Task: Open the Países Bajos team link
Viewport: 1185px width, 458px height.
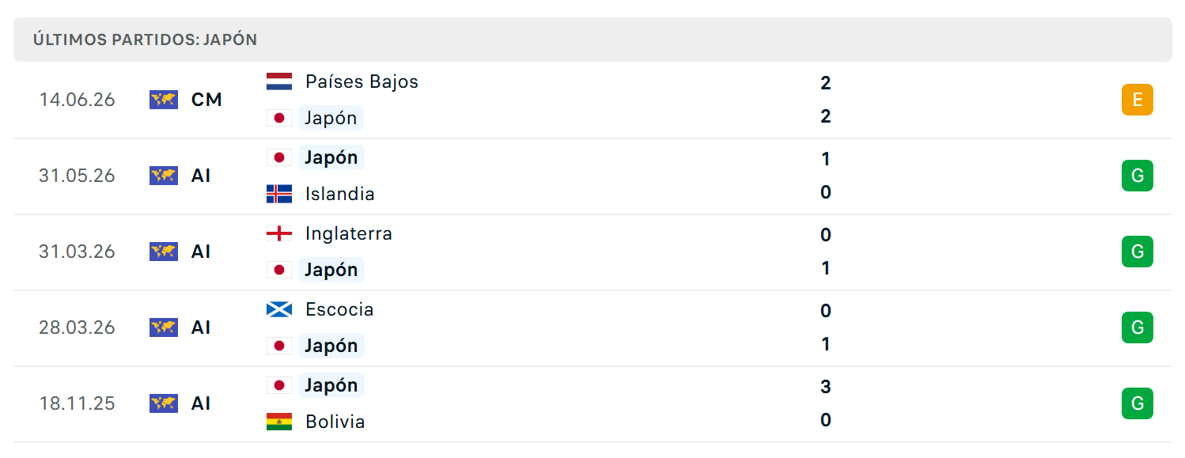Action: coord(362,81)
